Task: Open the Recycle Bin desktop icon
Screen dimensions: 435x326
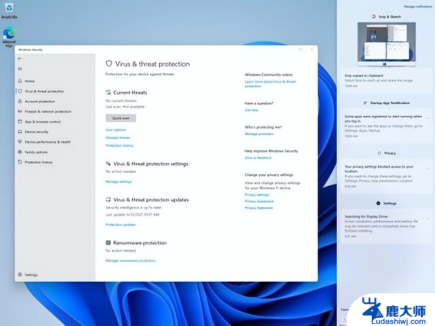Action: 9,11
